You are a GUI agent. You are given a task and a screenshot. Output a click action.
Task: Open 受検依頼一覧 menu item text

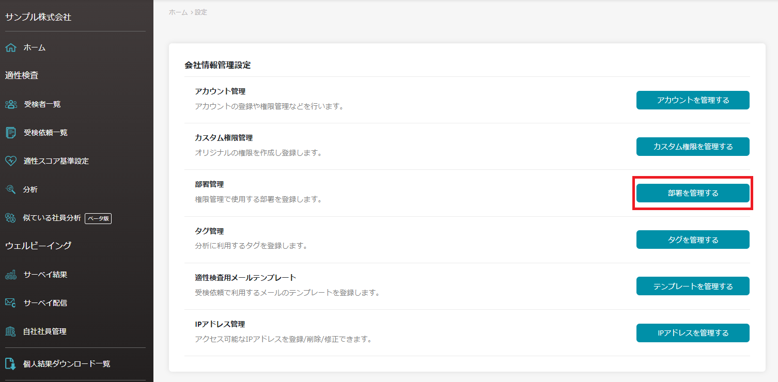[x=45, y=133]
